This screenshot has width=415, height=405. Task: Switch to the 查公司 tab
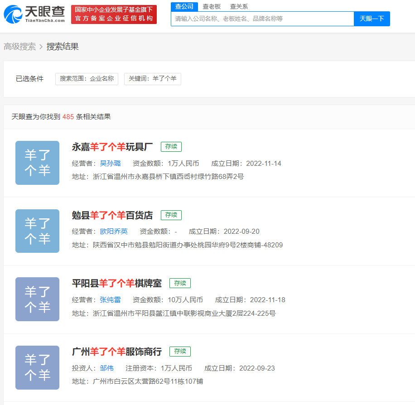(184, 6)
